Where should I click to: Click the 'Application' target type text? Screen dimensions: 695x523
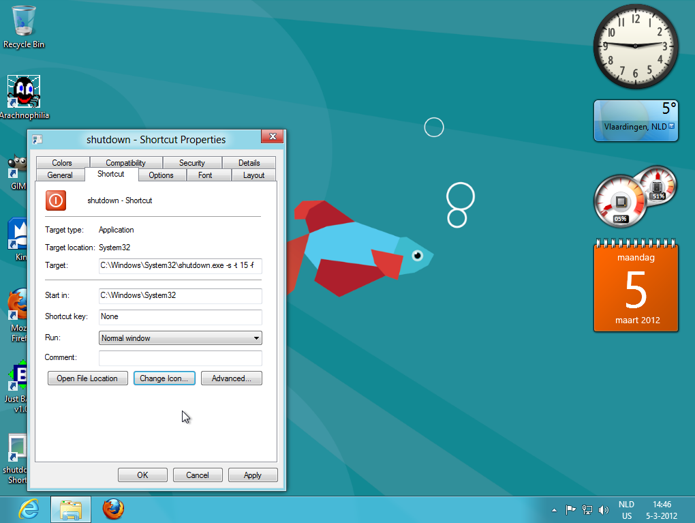point(116,230)
